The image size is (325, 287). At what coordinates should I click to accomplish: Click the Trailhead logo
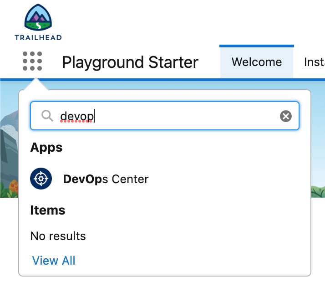click(x=38, y=22)
